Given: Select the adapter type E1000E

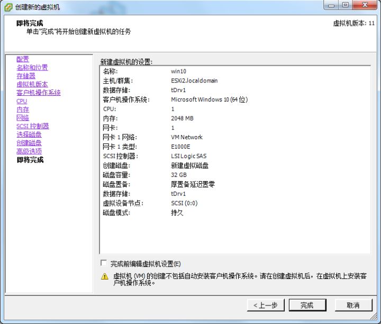Looking at the screenshot, I should [x=180, y=147].
